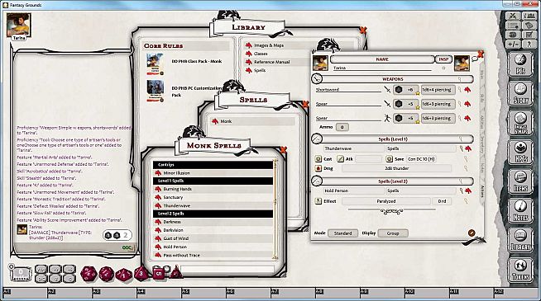Pick the d20 die
Image resolution: width=541 pixels, height=301 pixels.
pyautogui.click(x=89, y=274)
